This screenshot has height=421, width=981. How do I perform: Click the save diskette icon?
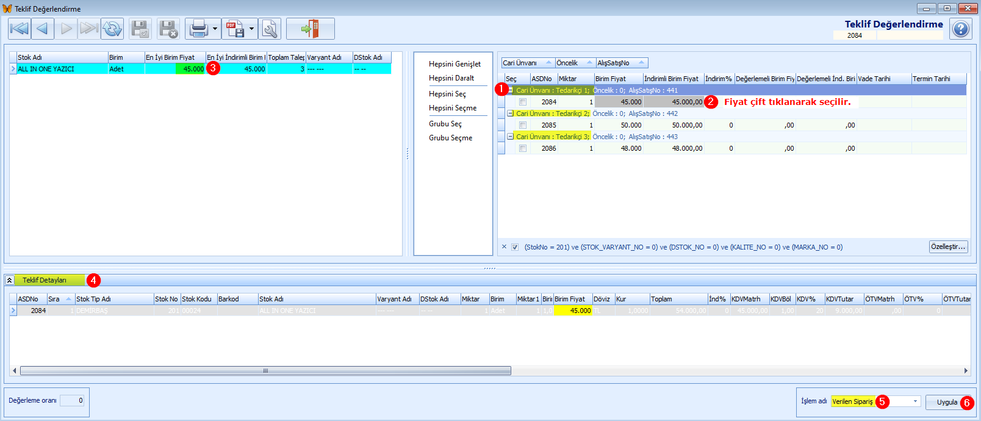tap(140, 29)
